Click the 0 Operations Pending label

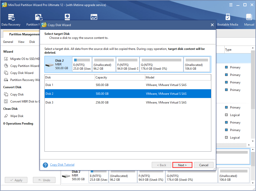(18, 123)
